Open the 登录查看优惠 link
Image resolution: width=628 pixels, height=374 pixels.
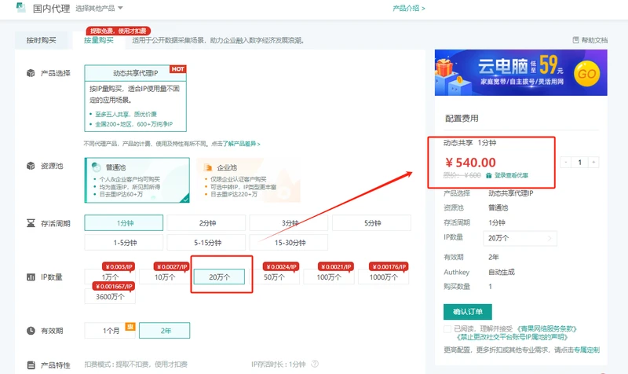click(x=511, y=175)
